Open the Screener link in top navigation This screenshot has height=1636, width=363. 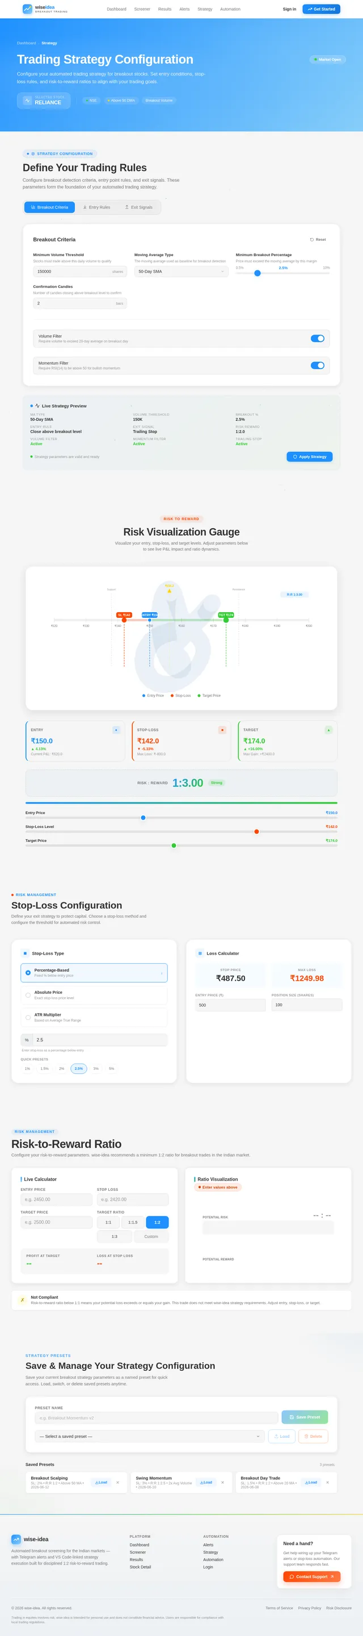[x=142, y=9]
